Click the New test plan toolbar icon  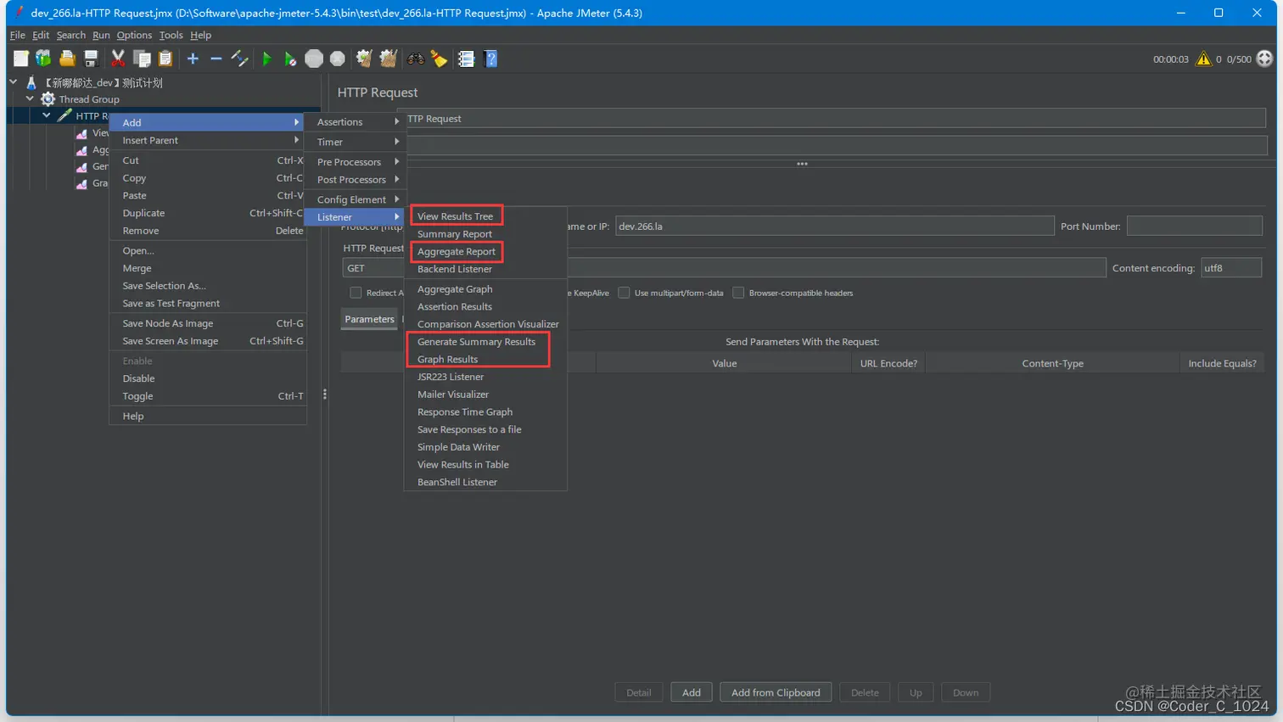click(21, 59)
